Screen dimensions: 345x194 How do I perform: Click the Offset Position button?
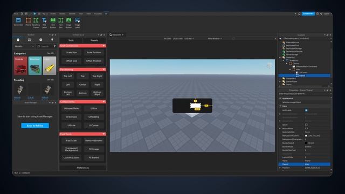(x=94, y=61)
